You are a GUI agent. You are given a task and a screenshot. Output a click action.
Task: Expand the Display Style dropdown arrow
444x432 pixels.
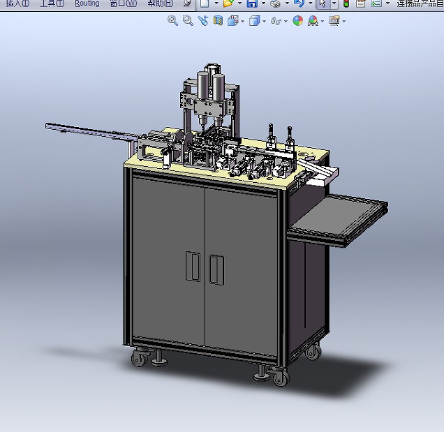263,21
